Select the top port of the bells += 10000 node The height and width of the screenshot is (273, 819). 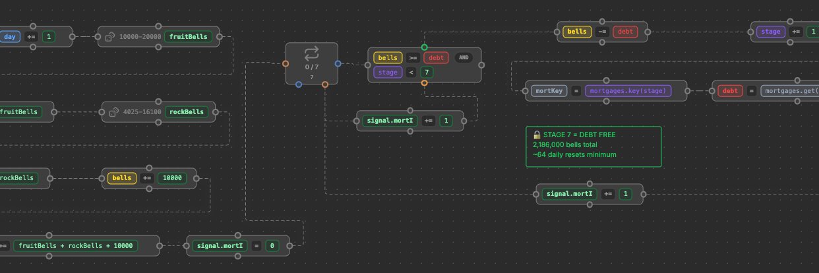click(x=149, y=168)
